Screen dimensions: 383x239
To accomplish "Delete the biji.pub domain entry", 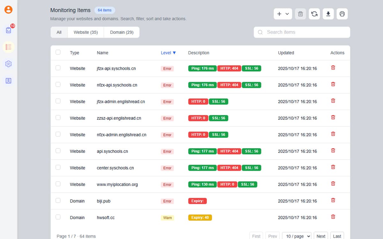I will 333,200.
